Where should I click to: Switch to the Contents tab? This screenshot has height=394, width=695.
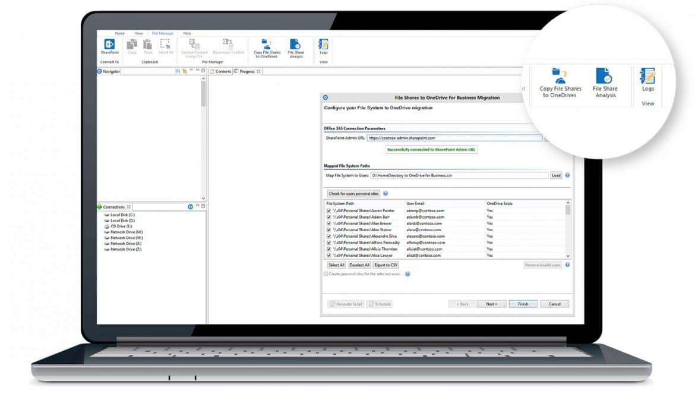tap(220, 71)
